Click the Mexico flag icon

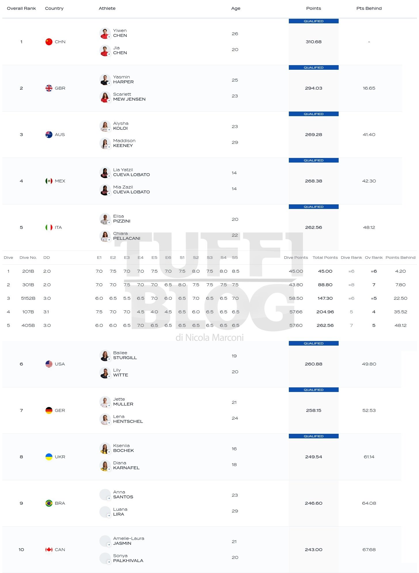[49, 181]
